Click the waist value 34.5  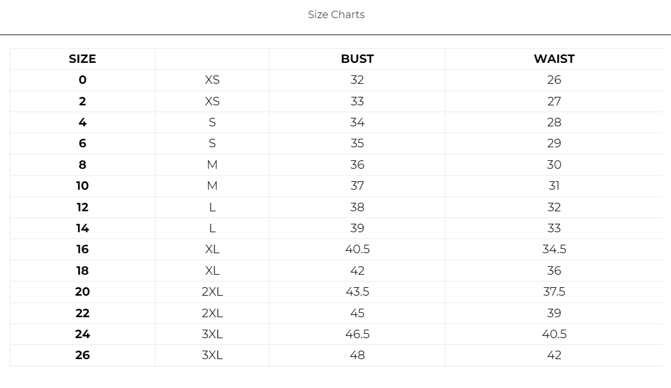tap(554, 249)
